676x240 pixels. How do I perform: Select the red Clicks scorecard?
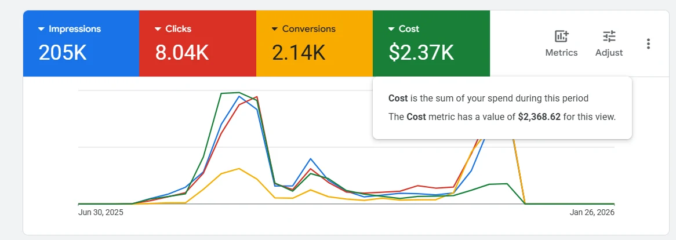pos(198,43)
